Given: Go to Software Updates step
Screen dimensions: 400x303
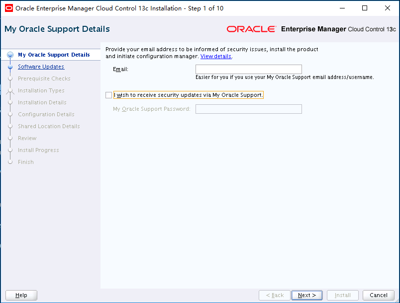Looking at the screenshot, I should 41,67.
